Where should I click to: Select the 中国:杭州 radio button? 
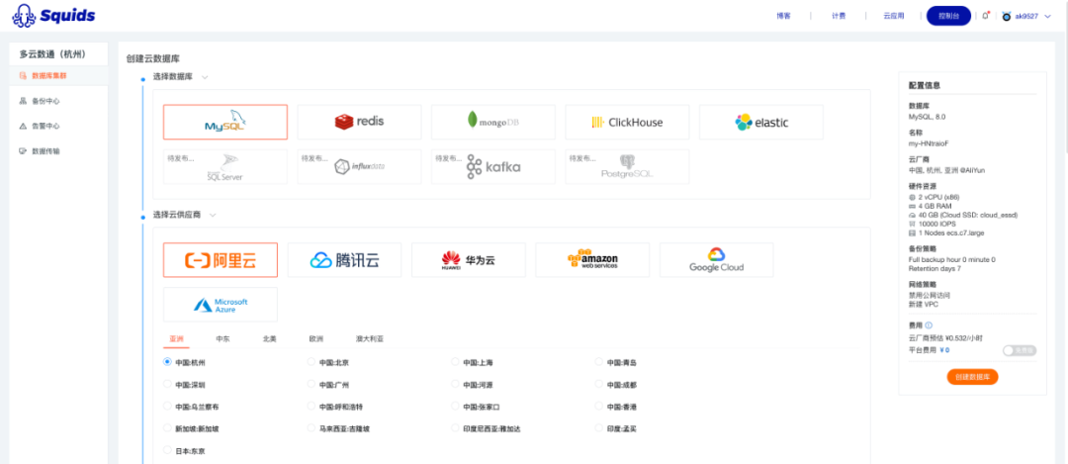[167, 362]
